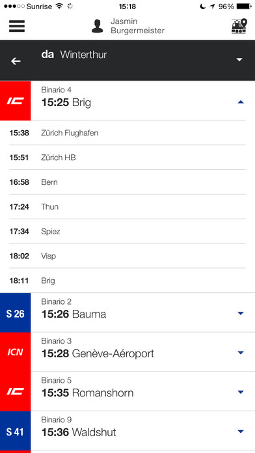The height and width of the screenshot is (453, 255).
Task: Tap the ICN train badge
Action: pos(16,352)
